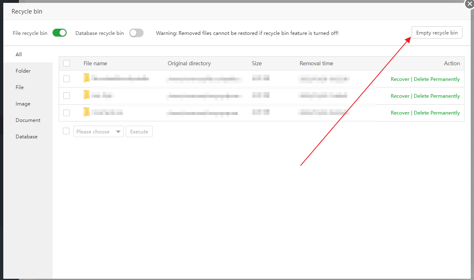The height and width of the screenshot is (280, 474).
Task: Enable the Database recycle bin switch
Action: (x=136, y=33)
